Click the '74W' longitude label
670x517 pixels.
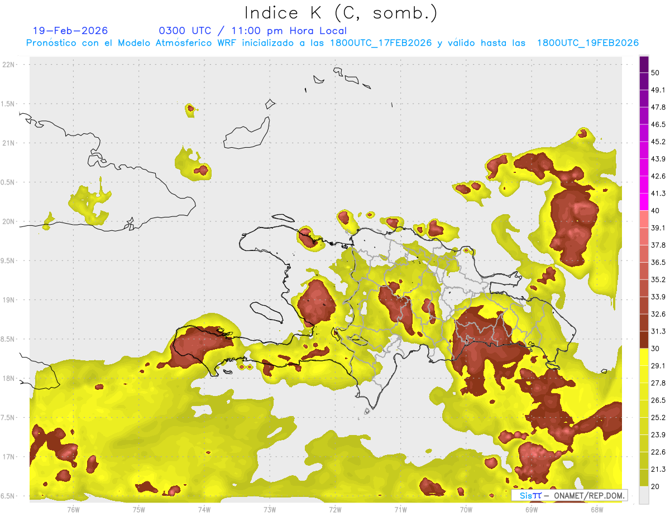pos(204,509)
